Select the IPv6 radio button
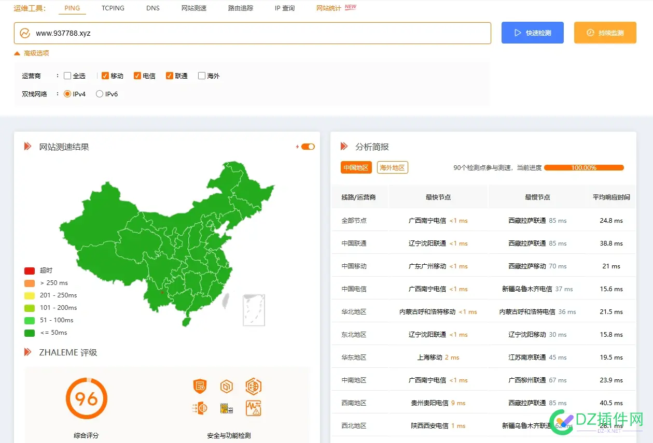 coord(99,94)
